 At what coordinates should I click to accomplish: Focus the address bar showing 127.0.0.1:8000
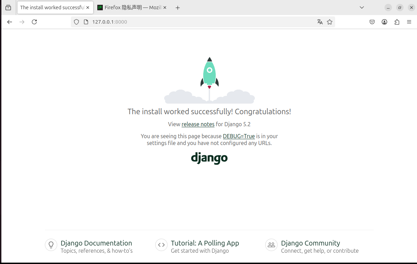[203, 22]
